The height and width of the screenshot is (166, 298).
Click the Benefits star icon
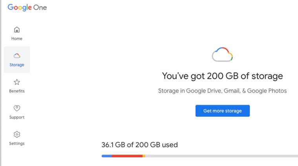coord(17,82)
